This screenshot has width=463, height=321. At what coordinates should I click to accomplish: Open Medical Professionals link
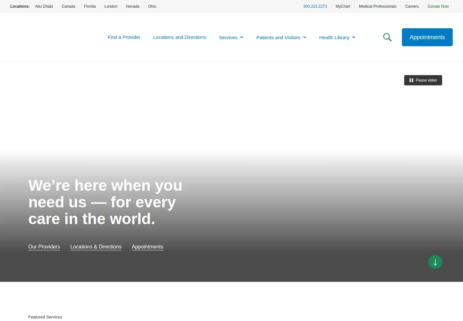point(378,6)
